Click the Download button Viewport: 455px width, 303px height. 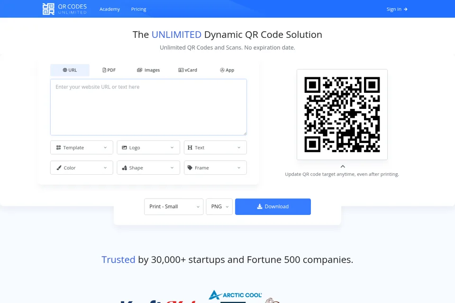pyautogui.click(x=273, y=207)
